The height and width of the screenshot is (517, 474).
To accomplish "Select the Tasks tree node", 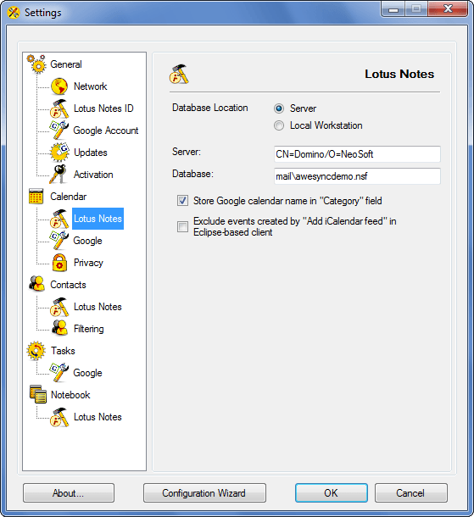I will point(63,351).
